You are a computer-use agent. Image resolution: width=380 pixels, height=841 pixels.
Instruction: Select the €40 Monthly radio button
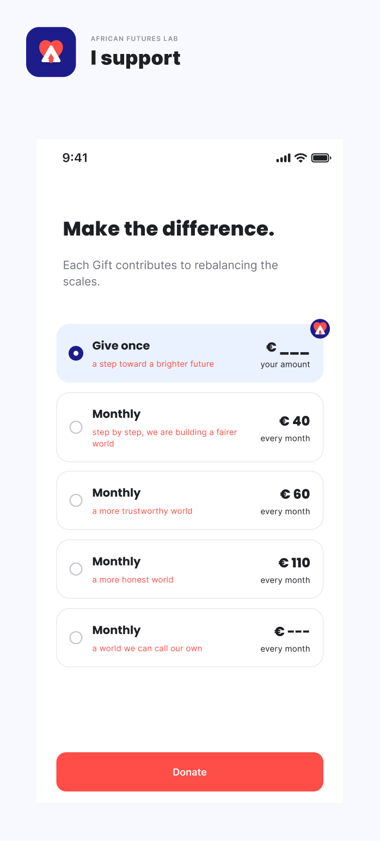pyautogui.click(x=76, y=427)
